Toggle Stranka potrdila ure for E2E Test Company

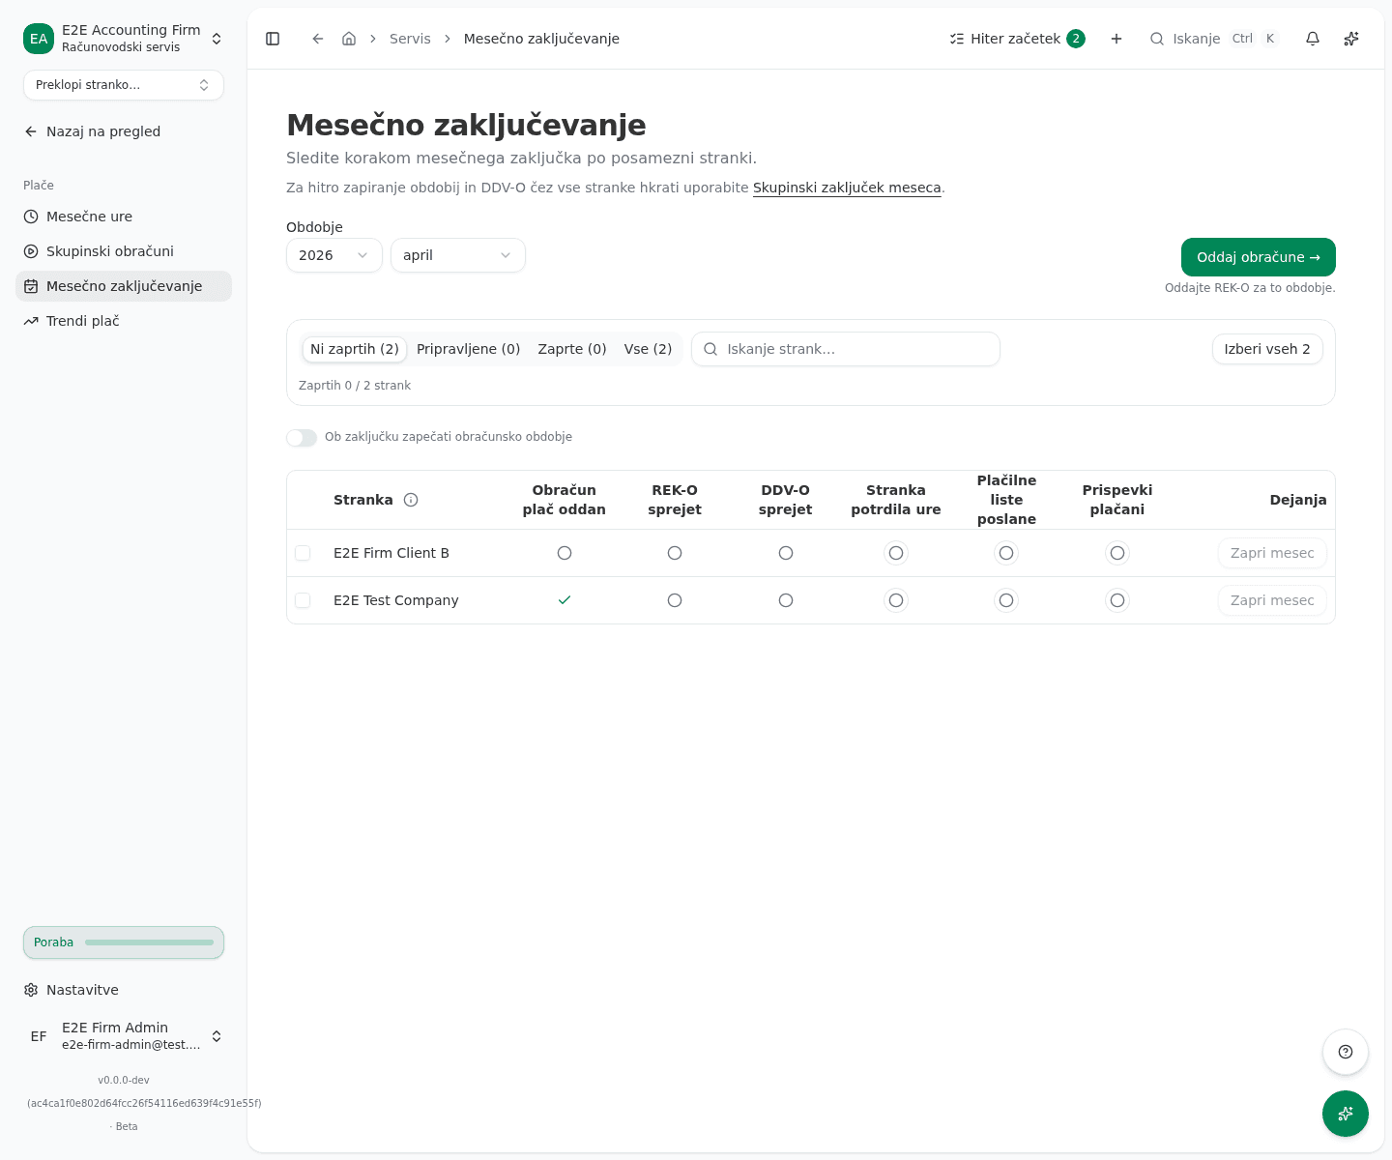click(896, 600)
